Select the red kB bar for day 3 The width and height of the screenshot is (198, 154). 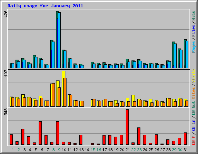click(x=23, y=137)
